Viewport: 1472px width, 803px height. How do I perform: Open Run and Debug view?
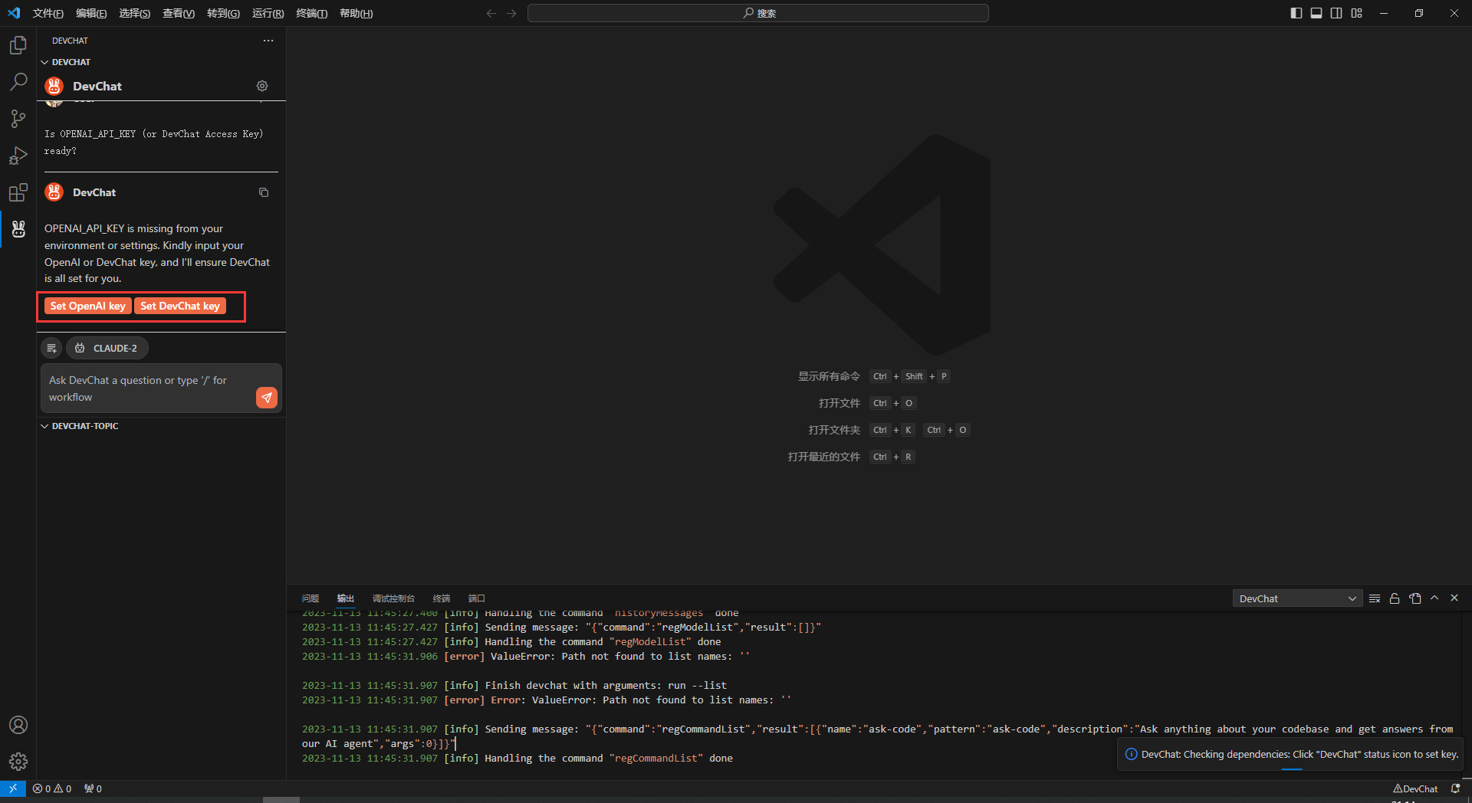point(18,156)
